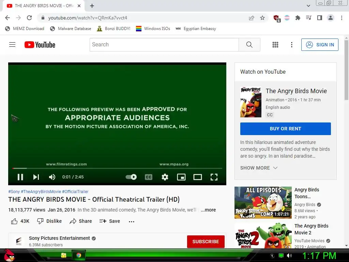349x262 pixels.
Task: Click the Angry Birds start button
Action: coord(9,255)
